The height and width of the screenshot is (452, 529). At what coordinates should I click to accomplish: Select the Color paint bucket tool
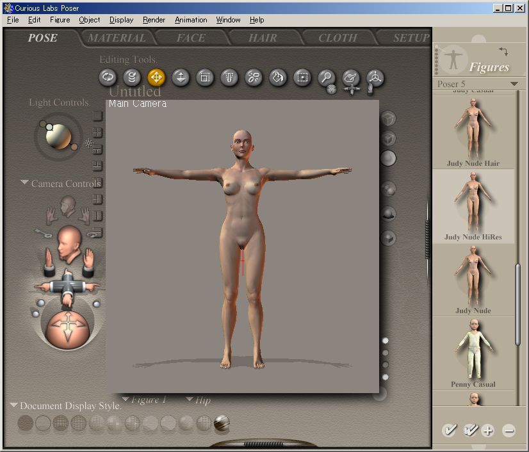278,77
